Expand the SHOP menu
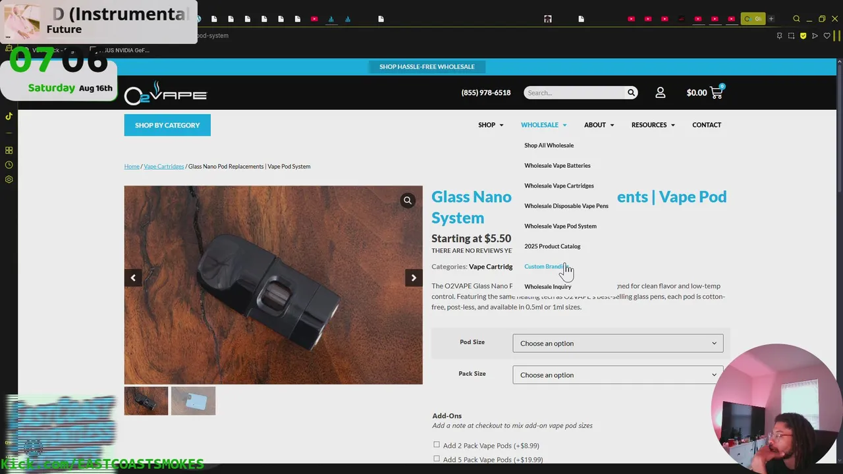Viewport: 843px width, 474px height. [x=491, y=125]
